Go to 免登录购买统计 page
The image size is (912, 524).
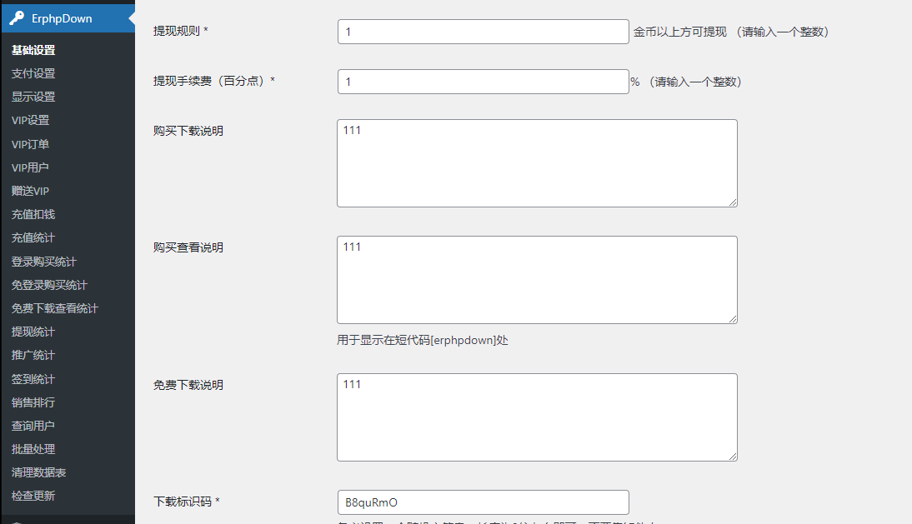(x=49, y=285)
